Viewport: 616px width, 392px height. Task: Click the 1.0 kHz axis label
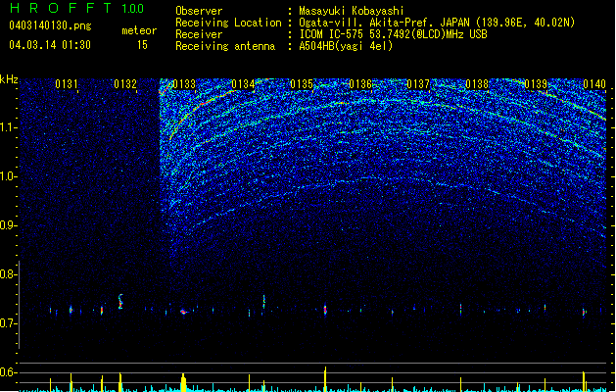[x=9, y=176]
